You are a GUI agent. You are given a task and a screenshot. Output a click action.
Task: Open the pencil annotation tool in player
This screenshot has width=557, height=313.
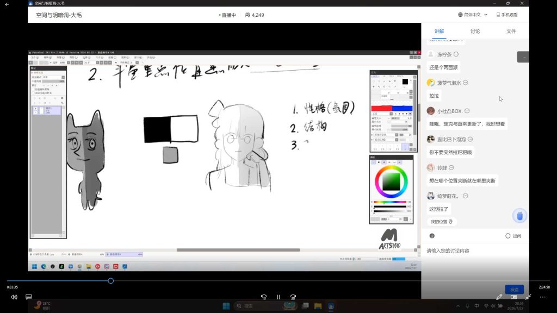[499, 297]
